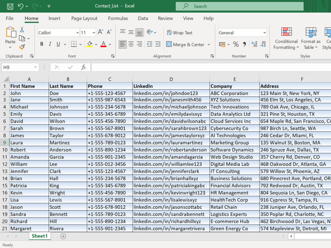Switch to the Formulas tab

click(x=118, y=19)
